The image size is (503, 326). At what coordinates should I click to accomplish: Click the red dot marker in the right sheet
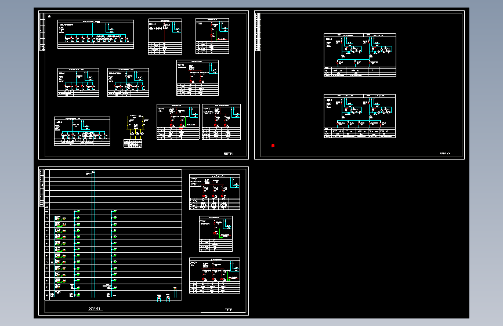click(273, 146)
